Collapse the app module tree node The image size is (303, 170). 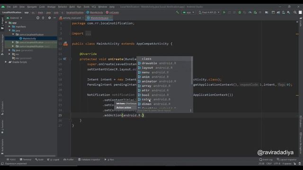point(6,23)
